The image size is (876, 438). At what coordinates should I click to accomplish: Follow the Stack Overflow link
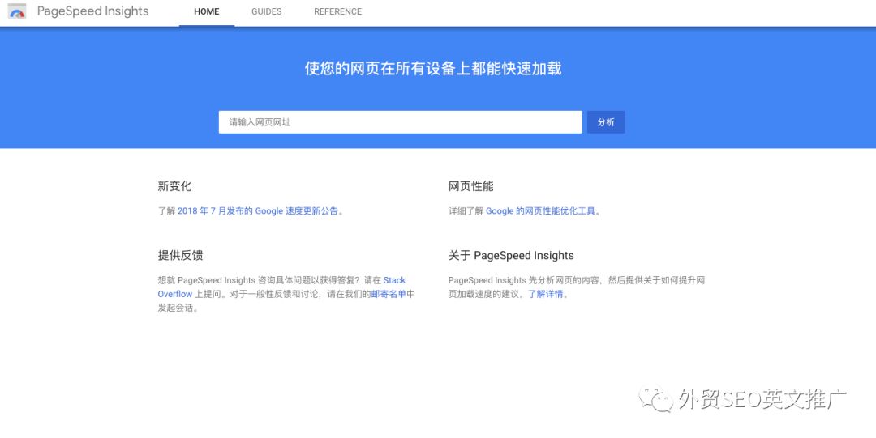click(x=281, y=287)
